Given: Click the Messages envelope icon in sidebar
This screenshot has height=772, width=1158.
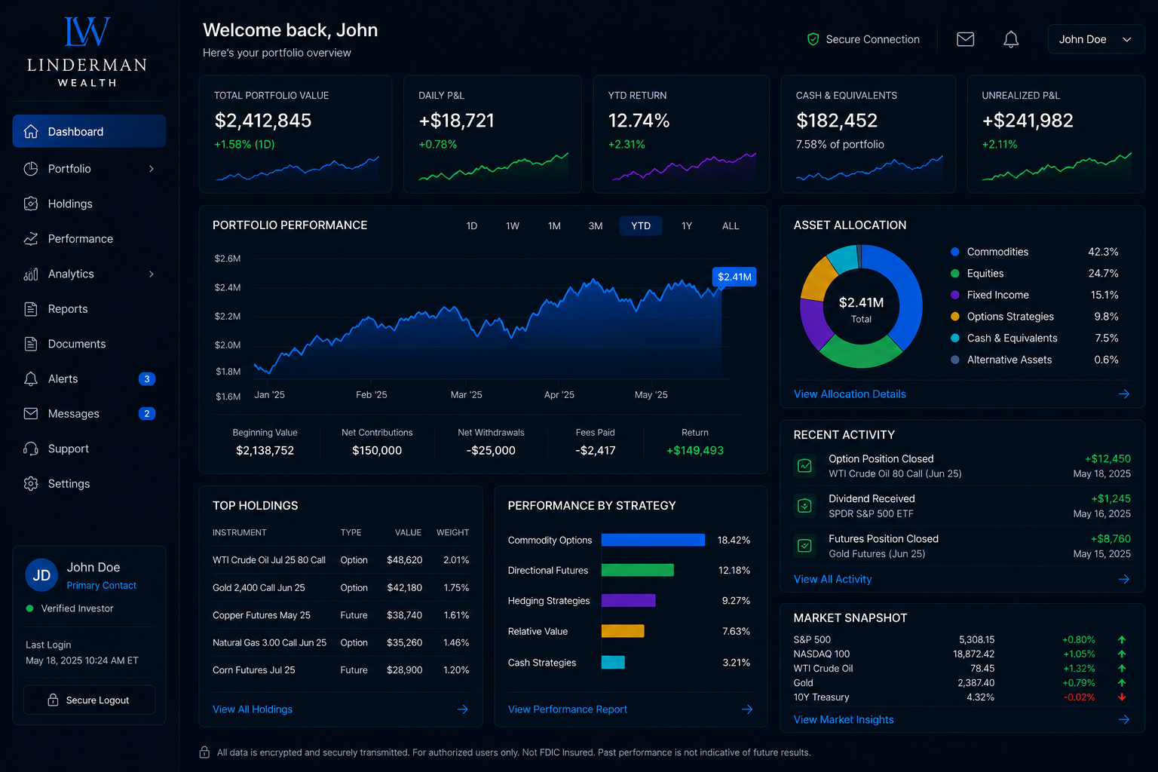Looking at the screenshot, I should (31, 413).
